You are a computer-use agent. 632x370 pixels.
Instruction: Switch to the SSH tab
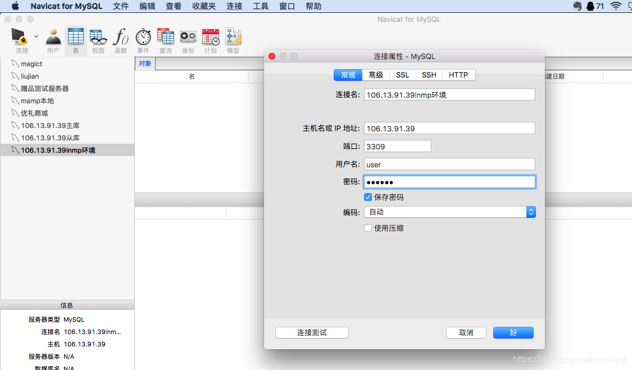tap(429, 75)
